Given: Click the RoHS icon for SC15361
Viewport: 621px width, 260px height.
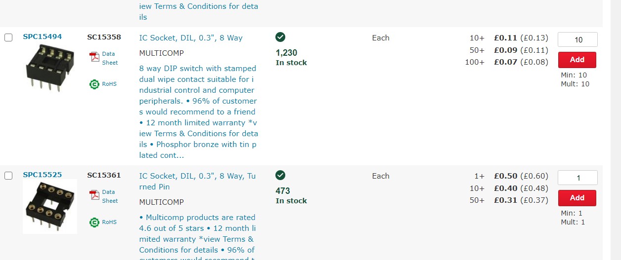Looking at the screenshot, I should point(94,223).
